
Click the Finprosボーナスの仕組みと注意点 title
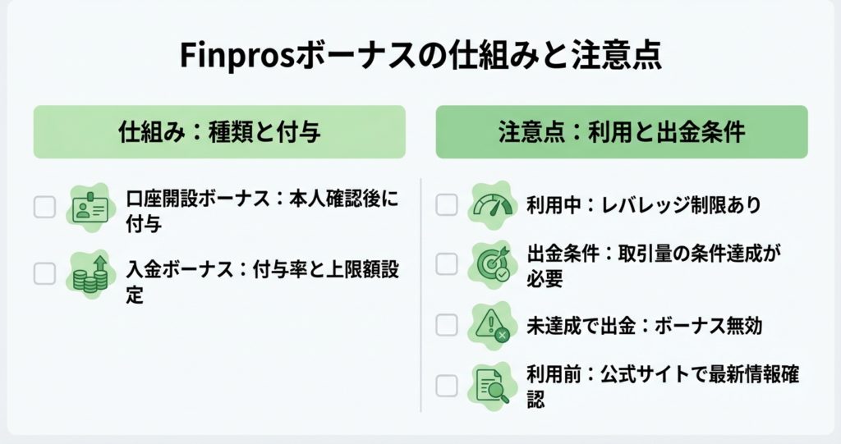(x=420, y=59)
